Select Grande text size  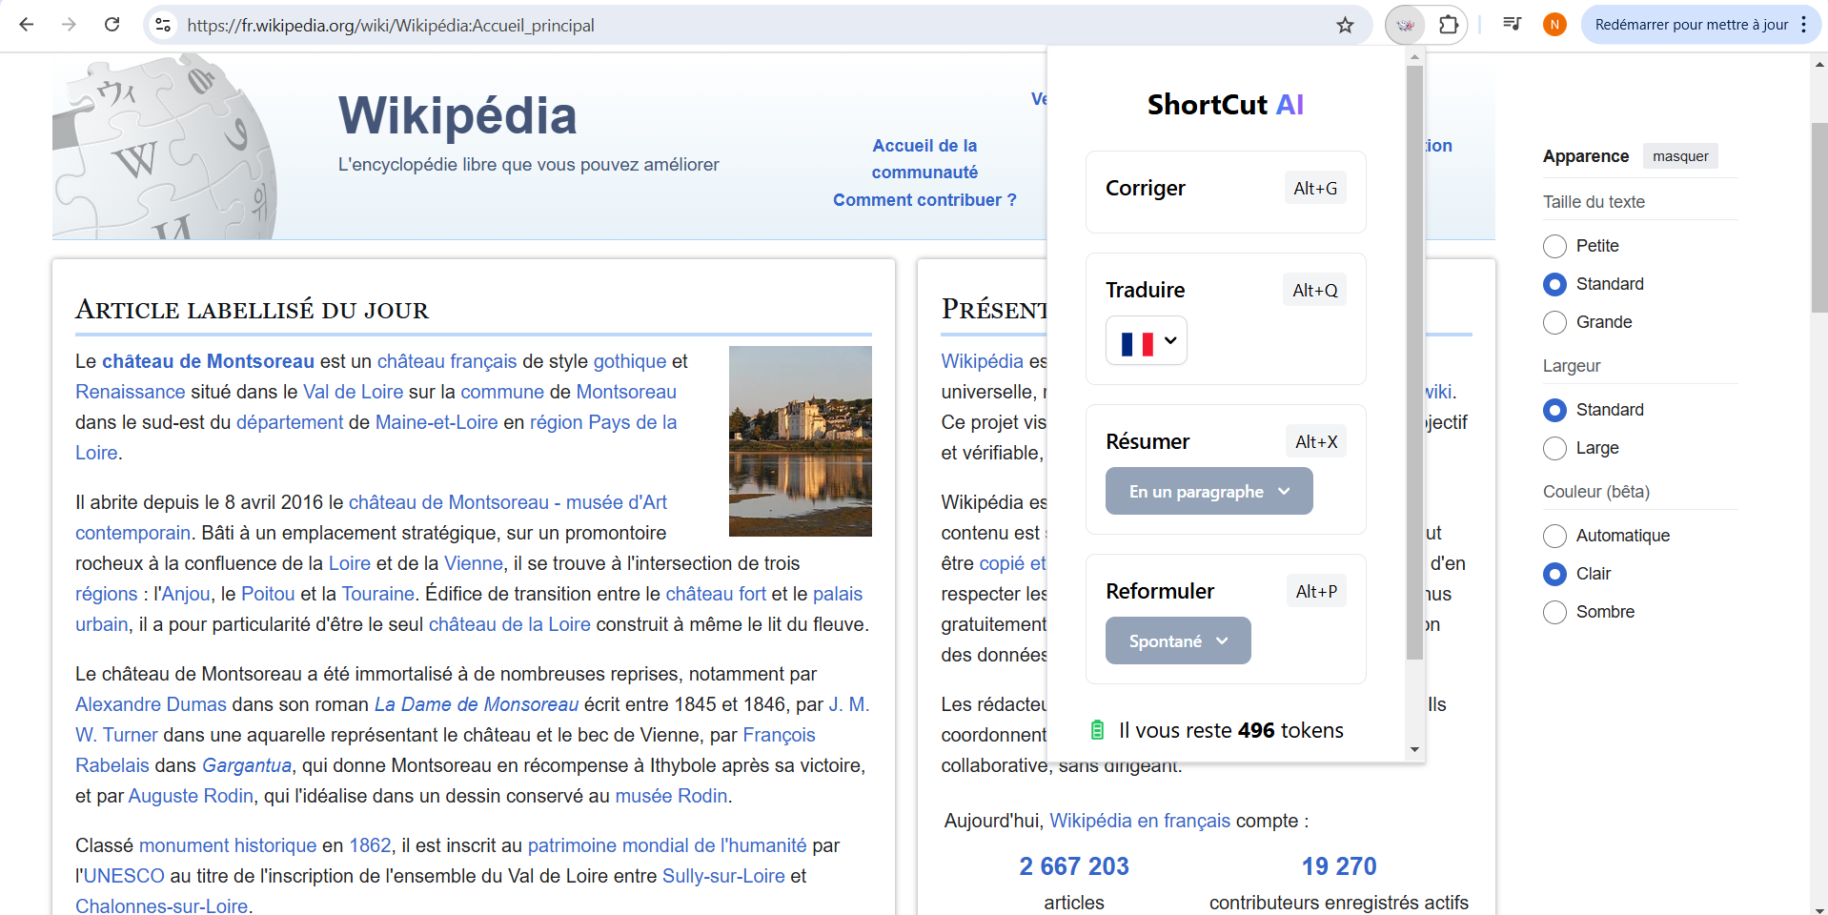[x=1554, y=322]
